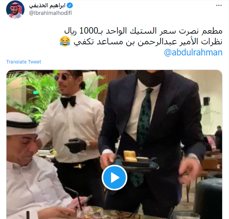The width and height of the screenshot is (229, 219).
Task: Play the video using the center play button
Action: (x=114, y=178)
